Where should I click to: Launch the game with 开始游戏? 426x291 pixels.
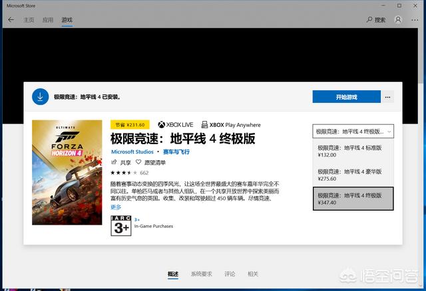tap(346, 97)
